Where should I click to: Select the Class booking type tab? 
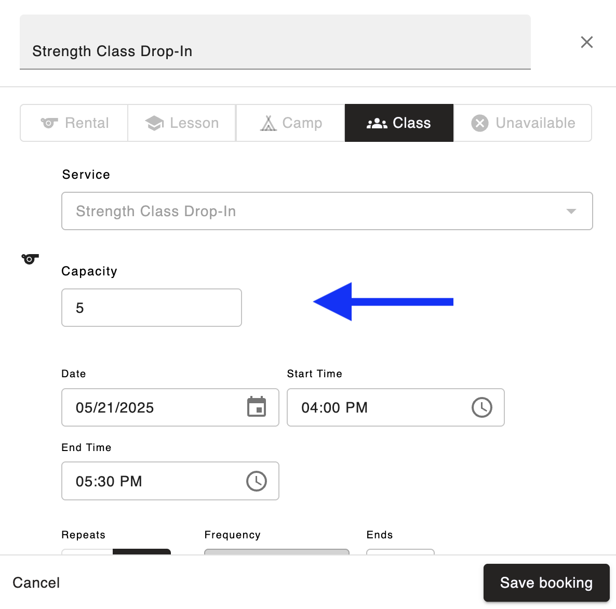click(399, 123)
